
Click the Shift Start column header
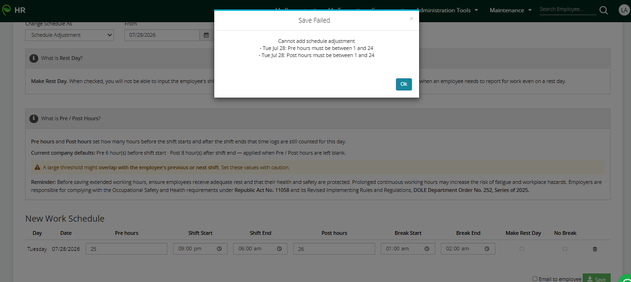pos(200,233)
